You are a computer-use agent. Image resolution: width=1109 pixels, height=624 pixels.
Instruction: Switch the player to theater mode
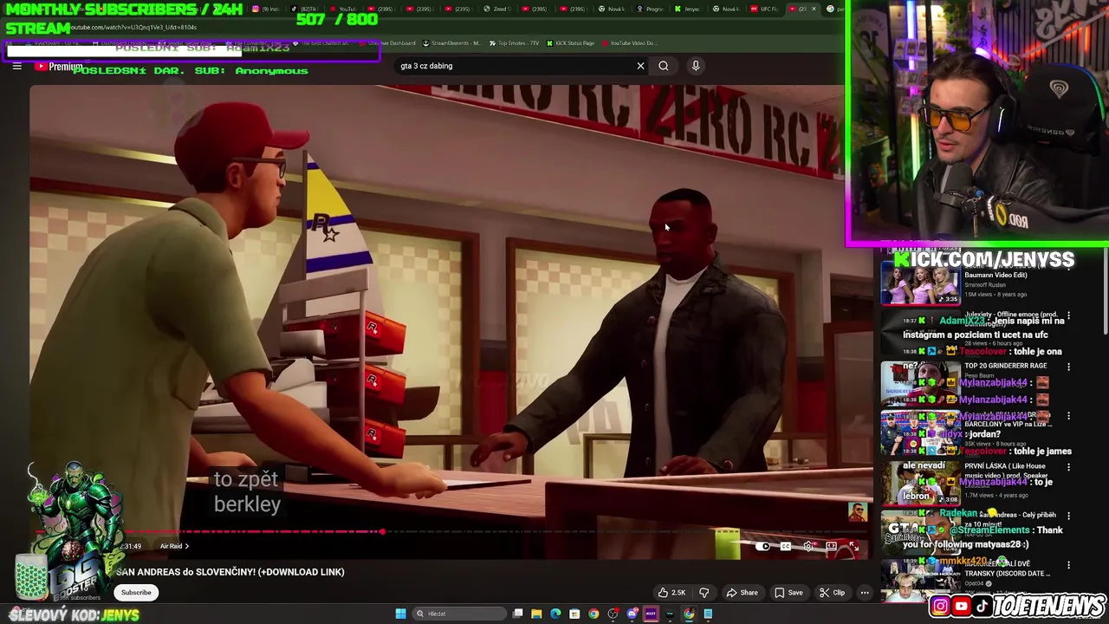pos(831,546)
